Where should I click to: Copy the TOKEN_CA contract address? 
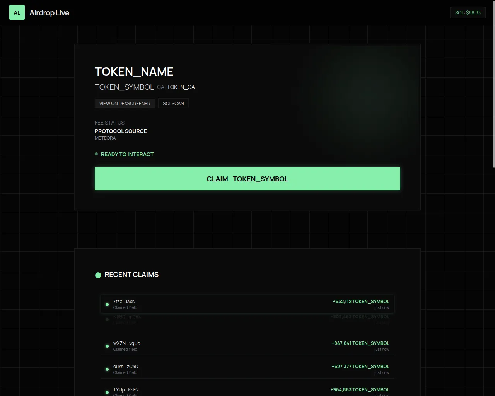point(181,87)
